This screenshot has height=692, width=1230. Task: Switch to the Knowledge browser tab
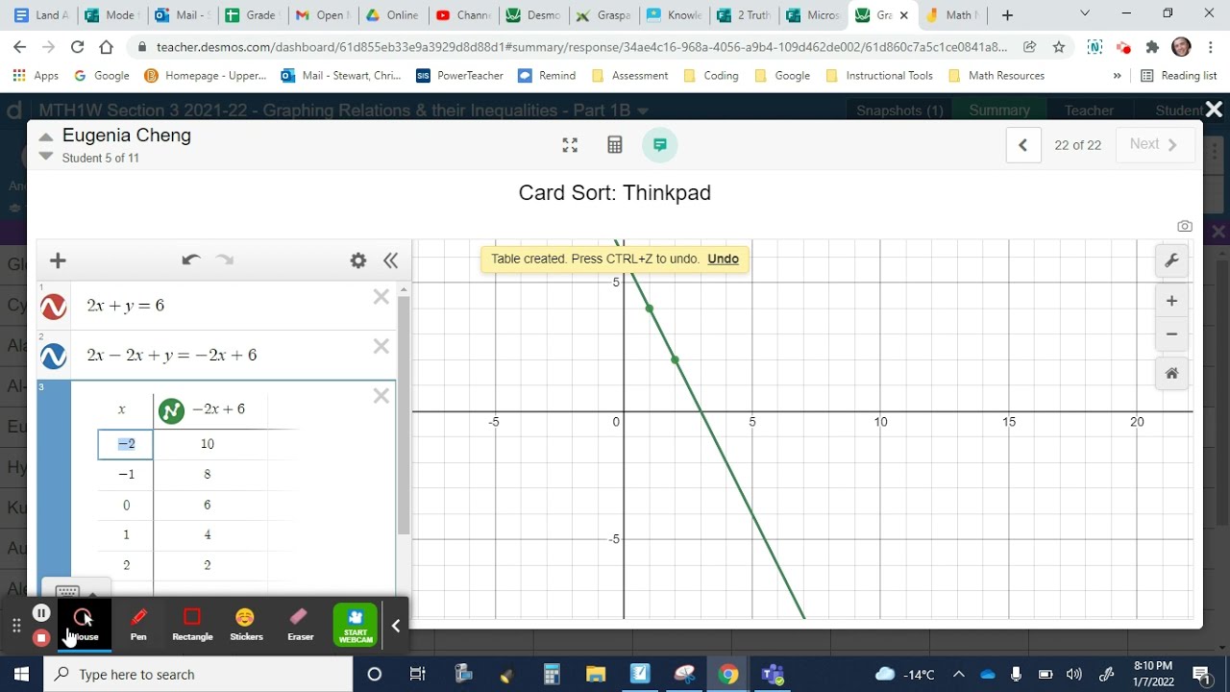point(672,15)
